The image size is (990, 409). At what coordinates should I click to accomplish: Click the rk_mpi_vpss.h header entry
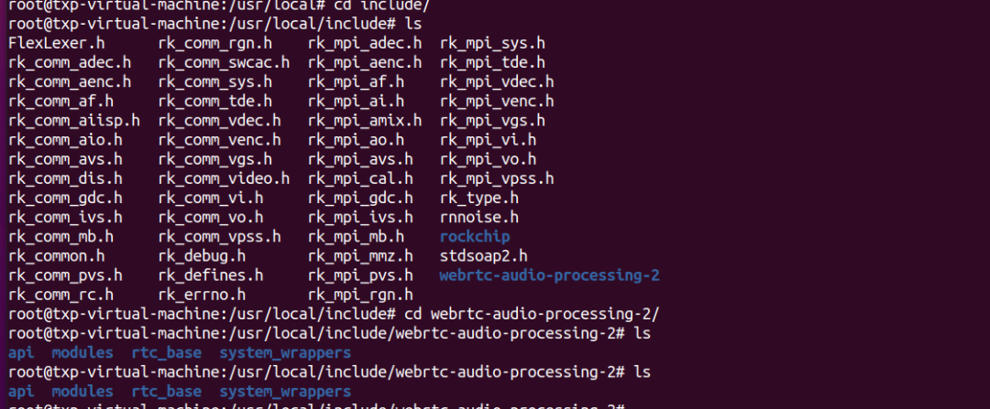pyautogui.click(x=497, y=178)
